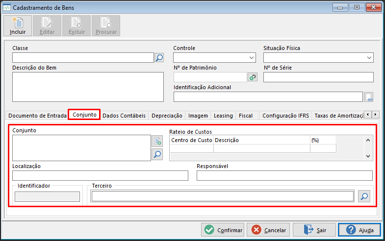
Task: Open the Taxas de Amortização tab
Action: pyautogui.click(x=338, y=116)
